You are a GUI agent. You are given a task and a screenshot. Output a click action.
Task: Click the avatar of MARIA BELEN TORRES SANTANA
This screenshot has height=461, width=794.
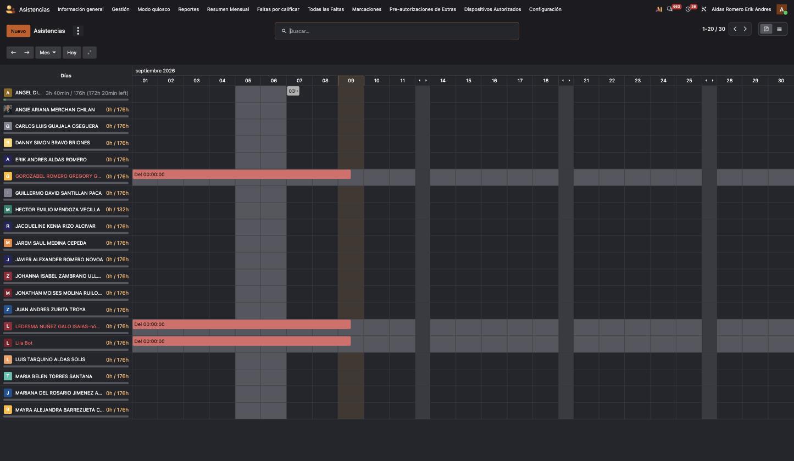coord(8,376)
